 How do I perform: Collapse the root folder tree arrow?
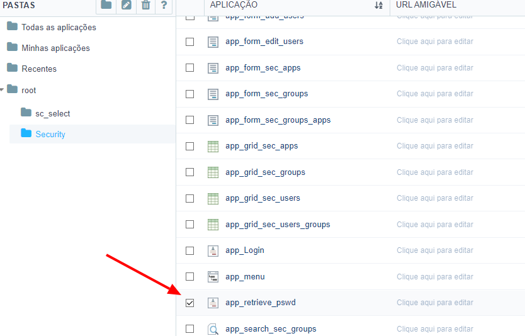[3, 90]
